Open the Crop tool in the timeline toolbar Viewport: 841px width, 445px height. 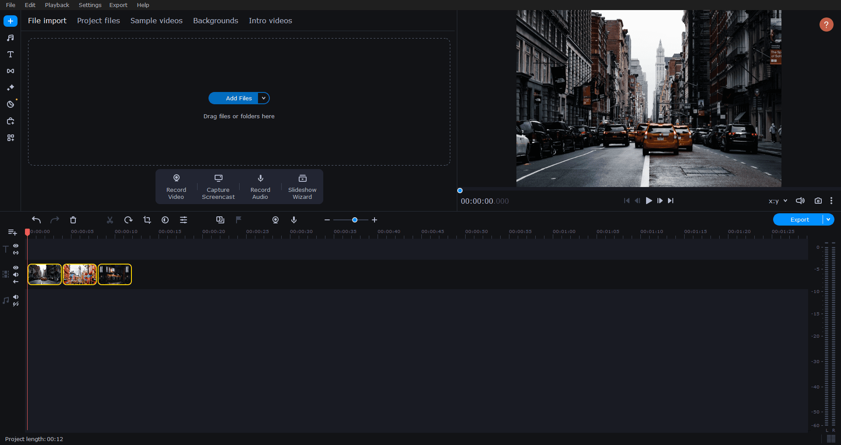point(147,220)
